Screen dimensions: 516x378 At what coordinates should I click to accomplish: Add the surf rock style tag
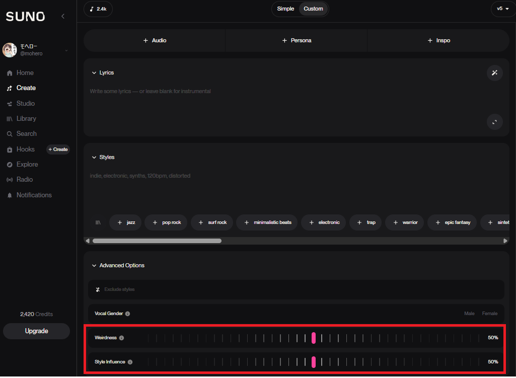pyautogui.click(x=212, y=222)
